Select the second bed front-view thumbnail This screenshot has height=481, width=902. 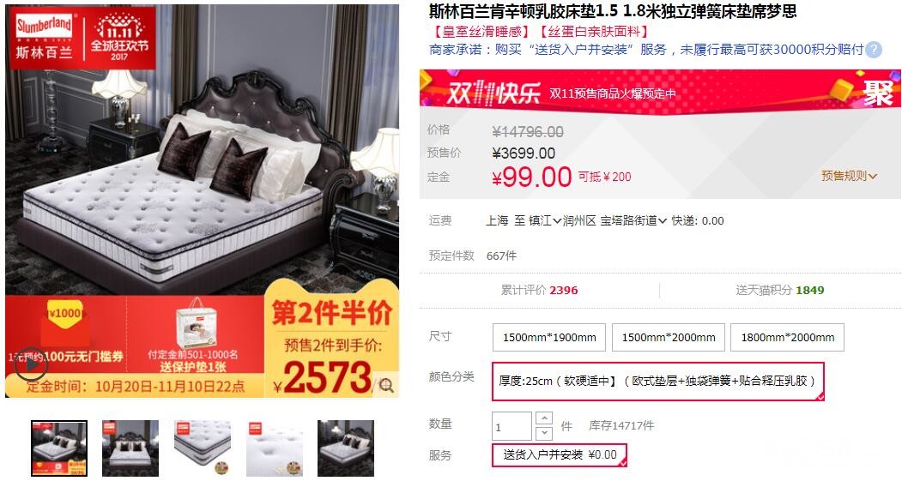coord(130,448)
